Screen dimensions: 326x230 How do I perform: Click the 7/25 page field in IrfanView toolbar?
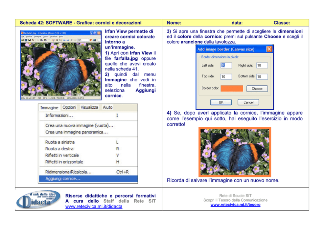83,40
